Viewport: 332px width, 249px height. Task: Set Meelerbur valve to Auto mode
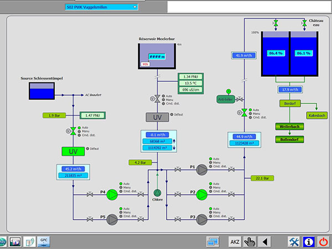point(163,96)
